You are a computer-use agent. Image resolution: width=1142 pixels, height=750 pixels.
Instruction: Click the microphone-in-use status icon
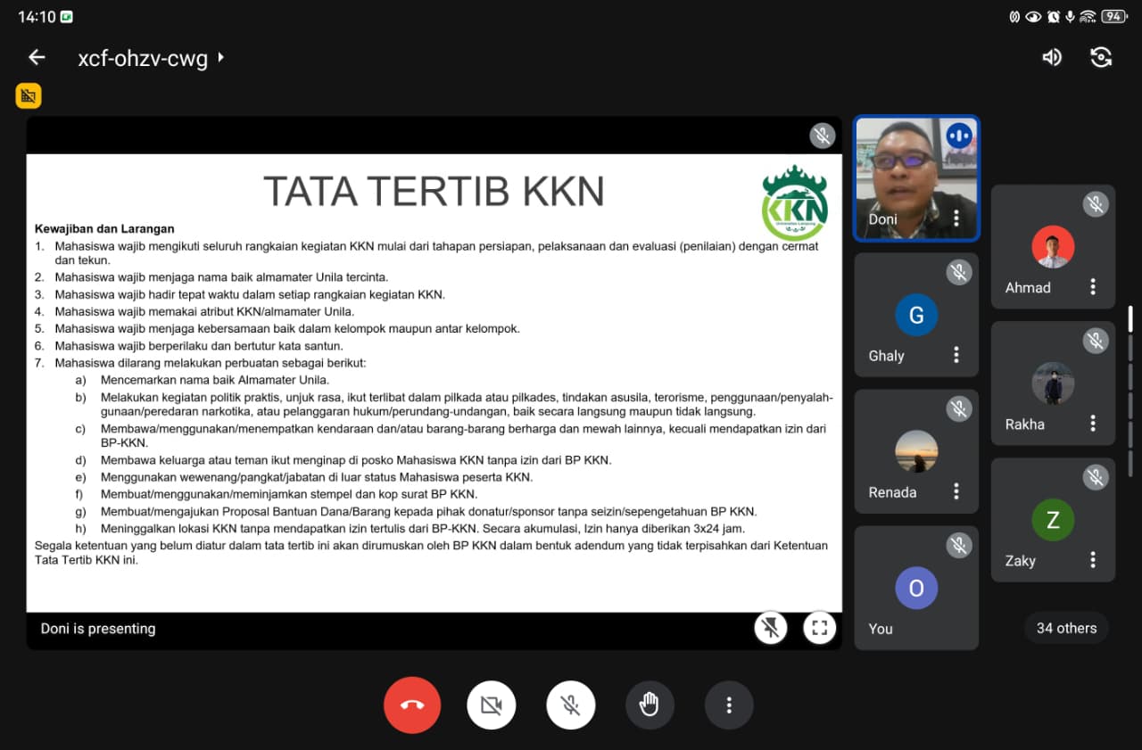point(1070,16)
